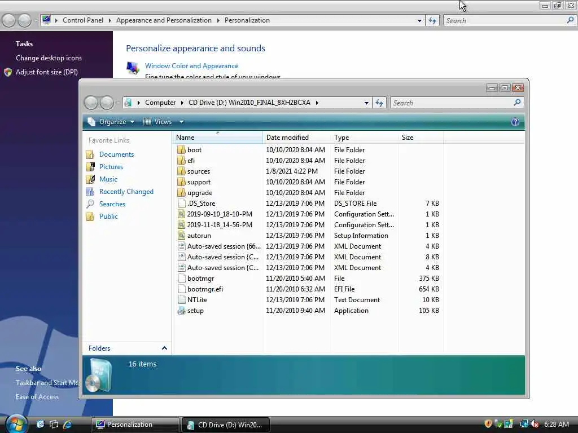578x433 pixels.
Task: Sort by Type column header
Action: (x=364, y=138)
